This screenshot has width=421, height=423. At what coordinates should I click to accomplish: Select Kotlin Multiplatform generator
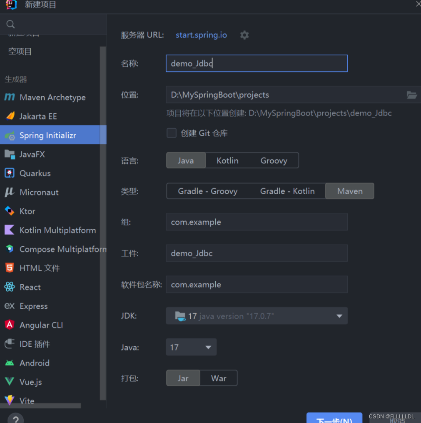pos(58,230)
